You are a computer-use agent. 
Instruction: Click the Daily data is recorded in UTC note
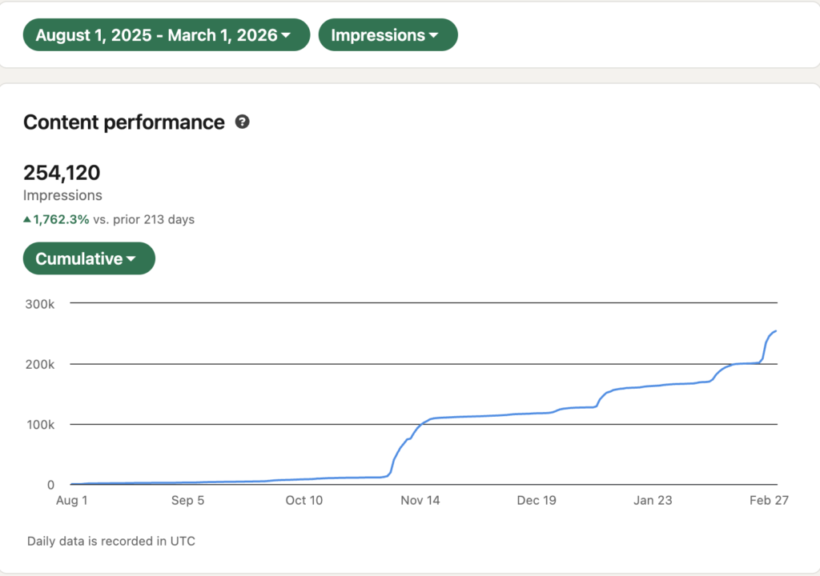tap(111, 541)
